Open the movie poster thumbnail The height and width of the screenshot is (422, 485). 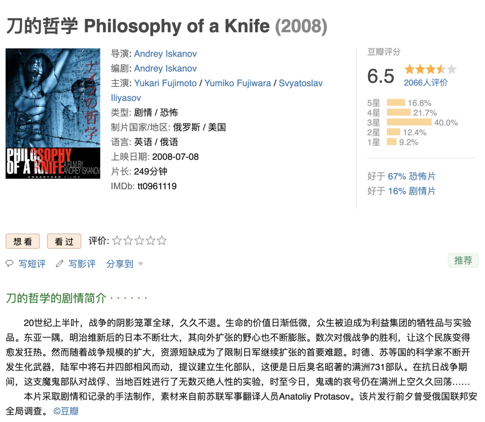[53, 113]
